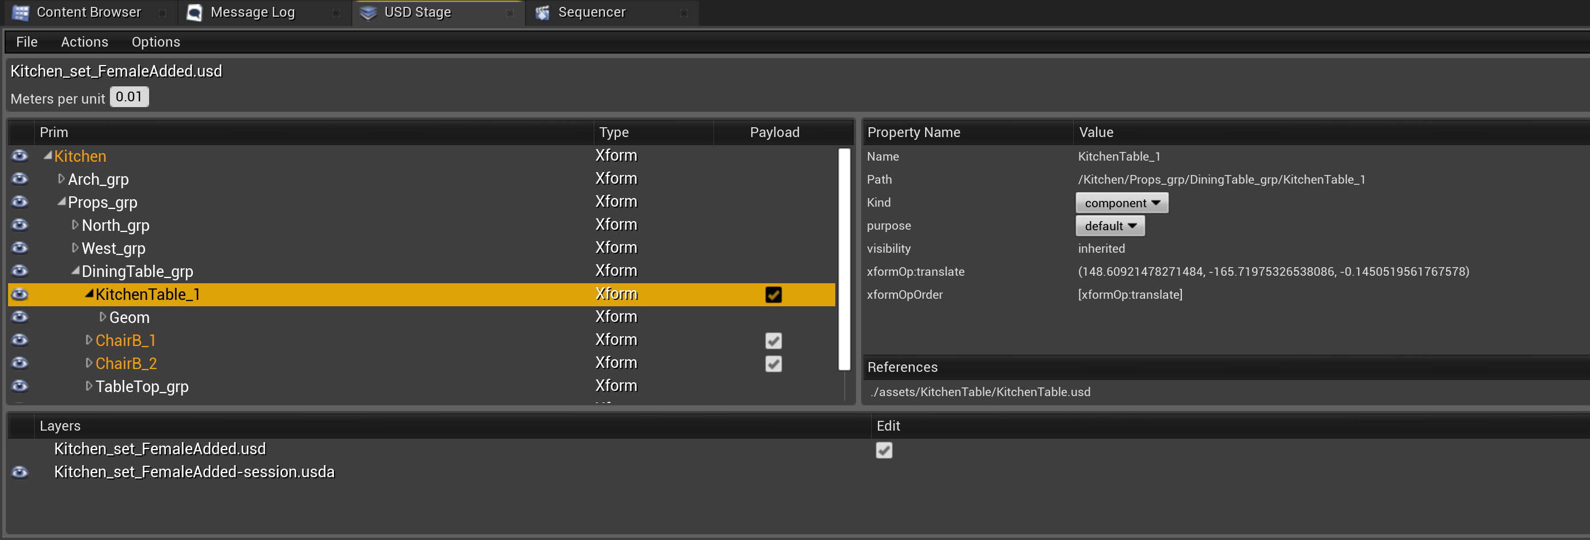Toggle visibility eye for ChairB_1
This screenshot has height=540, width=1590.
(20, 340)
